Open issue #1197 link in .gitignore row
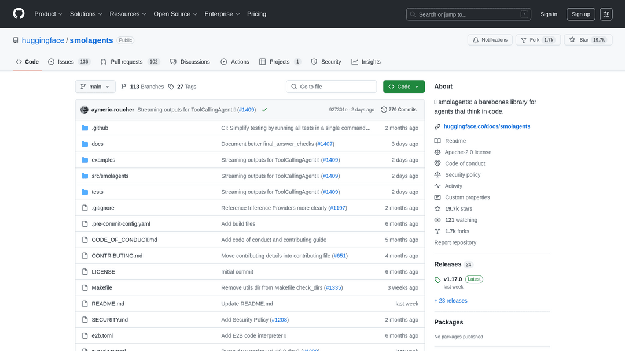Viewport: 625px width, 351px height. (x=337, y=208)
